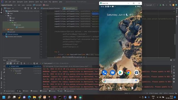
Task: Sort test results by duration
Action: coord(18,63)
